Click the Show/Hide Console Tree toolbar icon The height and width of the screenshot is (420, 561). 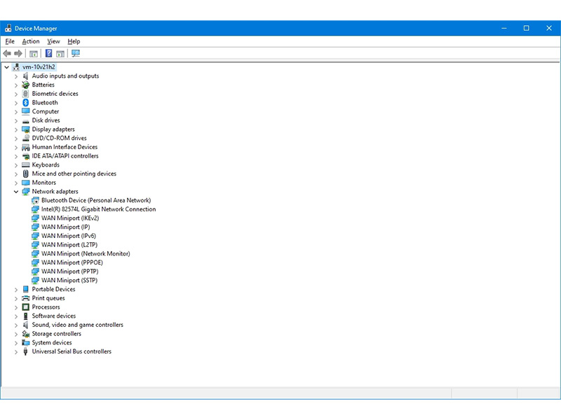coord(34,54)
